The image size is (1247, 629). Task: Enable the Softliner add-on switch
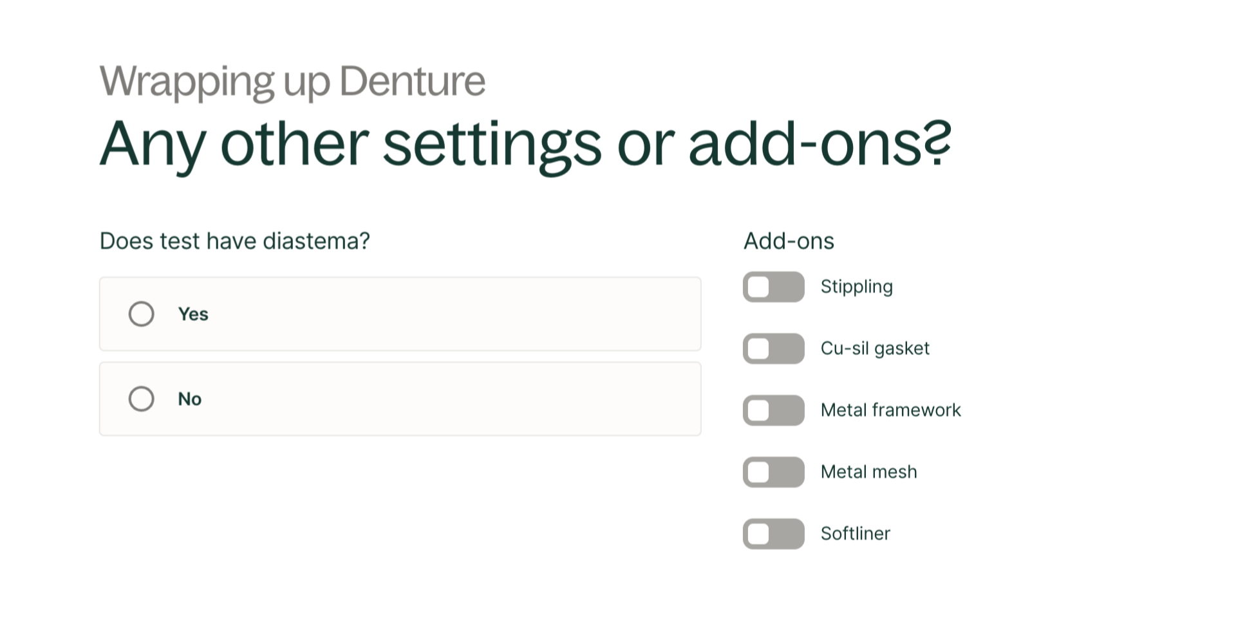(773, 534)
